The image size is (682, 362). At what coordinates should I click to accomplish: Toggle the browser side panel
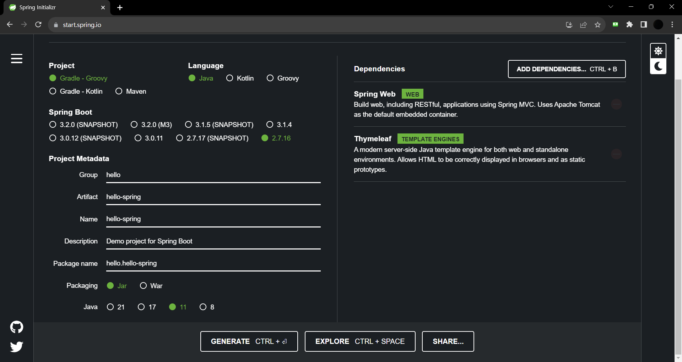(x=644, y=24)
